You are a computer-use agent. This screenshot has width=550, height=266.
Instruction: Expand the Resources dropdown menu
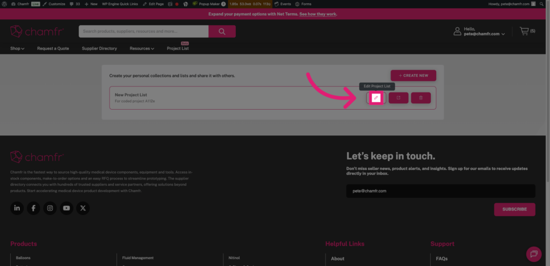[142, 48]
